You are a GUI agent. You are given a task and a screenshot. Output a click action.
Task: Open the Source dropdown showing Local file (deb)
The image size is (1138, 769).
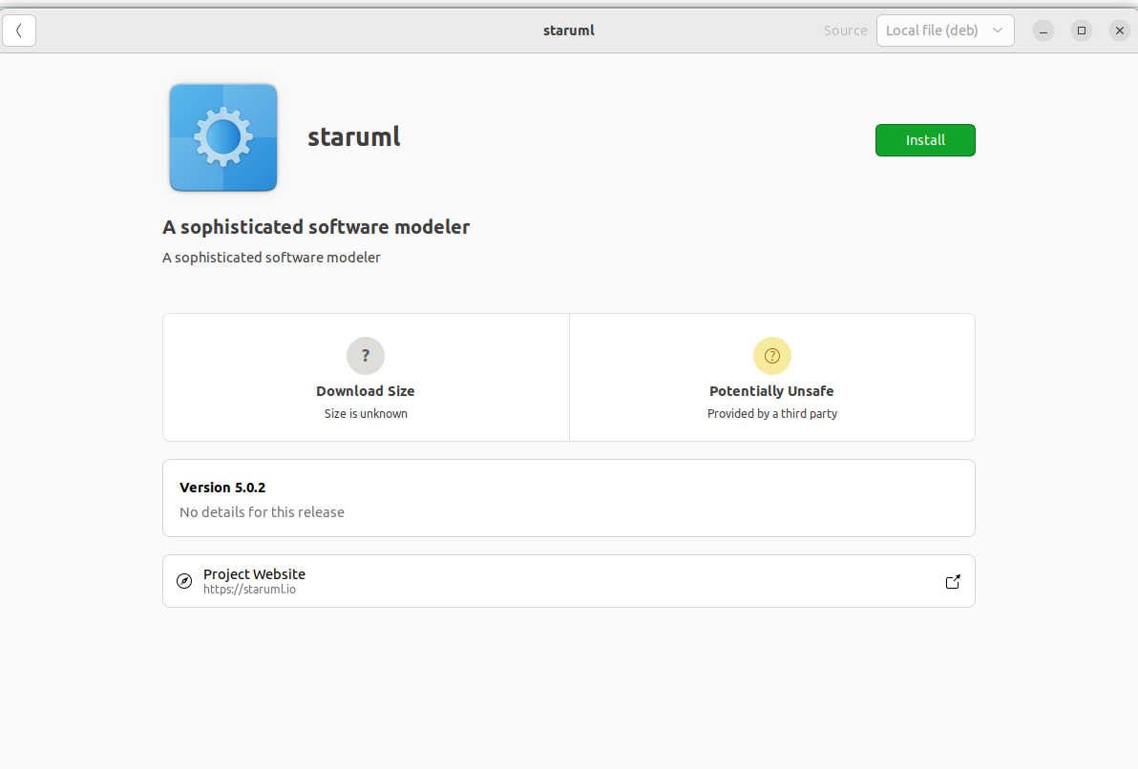[x=945, y=31]
